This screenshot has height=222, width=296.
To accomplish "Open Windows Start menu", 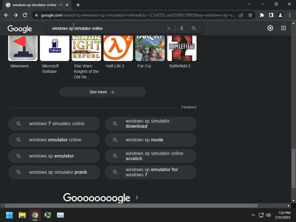I will coord(9,215).
